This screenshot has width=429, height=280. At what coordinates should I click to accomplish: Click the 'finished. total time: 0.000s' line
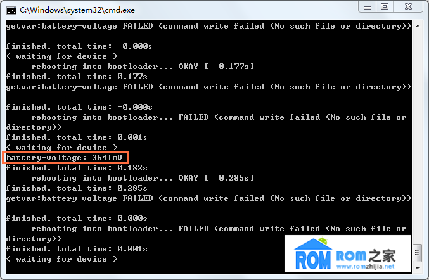77,219
